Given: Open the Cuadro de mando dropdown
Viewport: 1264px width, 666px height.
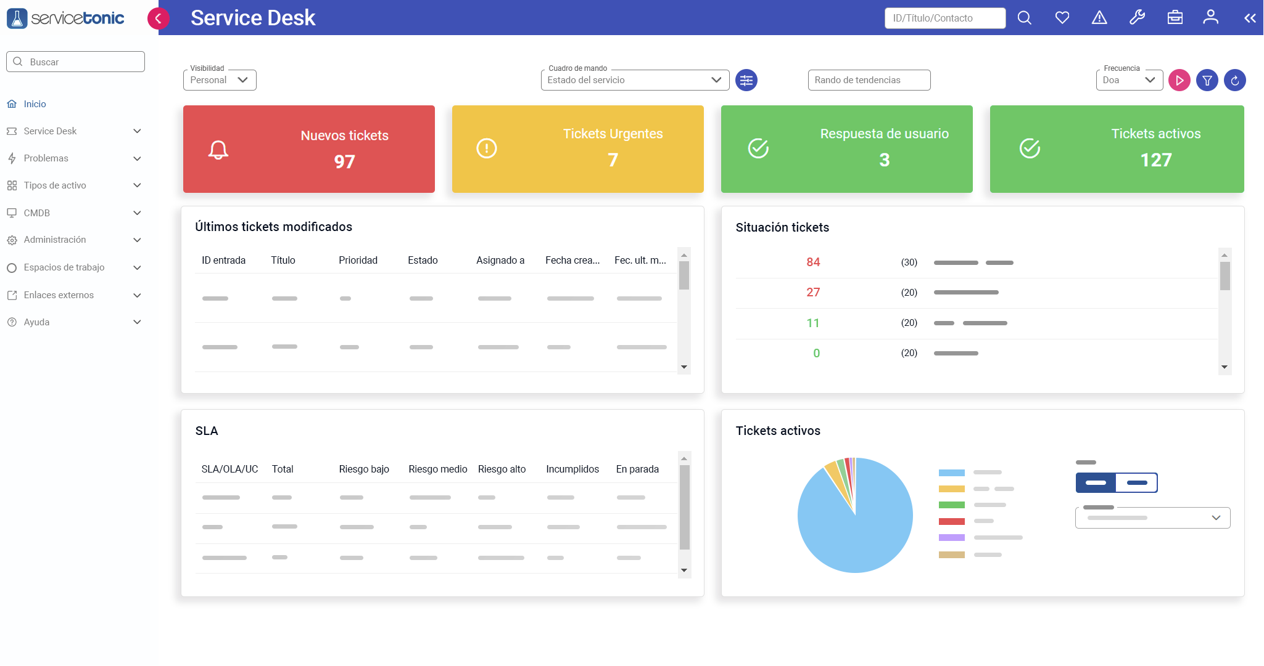Looking at the screenshot, I should pos(634,80).
